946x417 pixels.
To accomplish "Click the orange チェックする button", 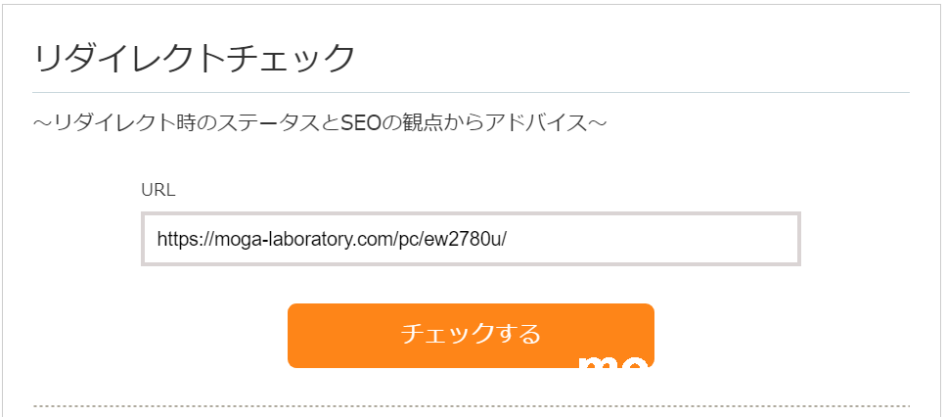I will click(x=471, y=334).
